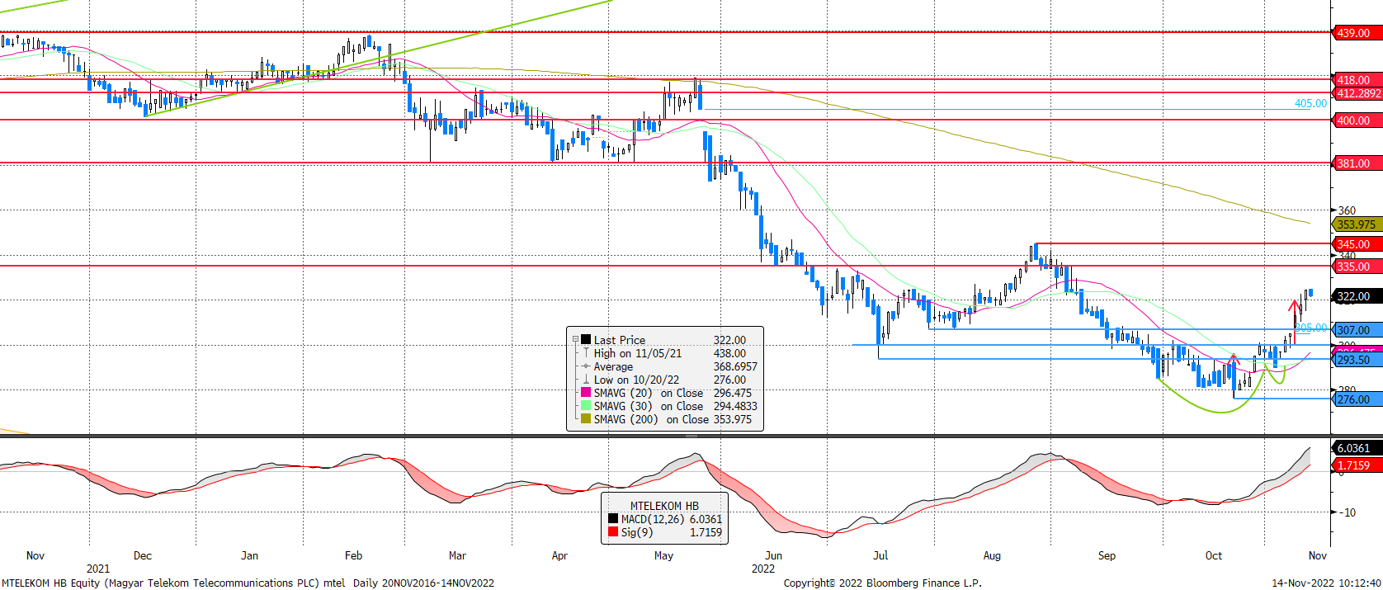This screenshot has width=1383, height=590.
Task: Click the '-10' MACD axis label
Action: point(1347,512)
